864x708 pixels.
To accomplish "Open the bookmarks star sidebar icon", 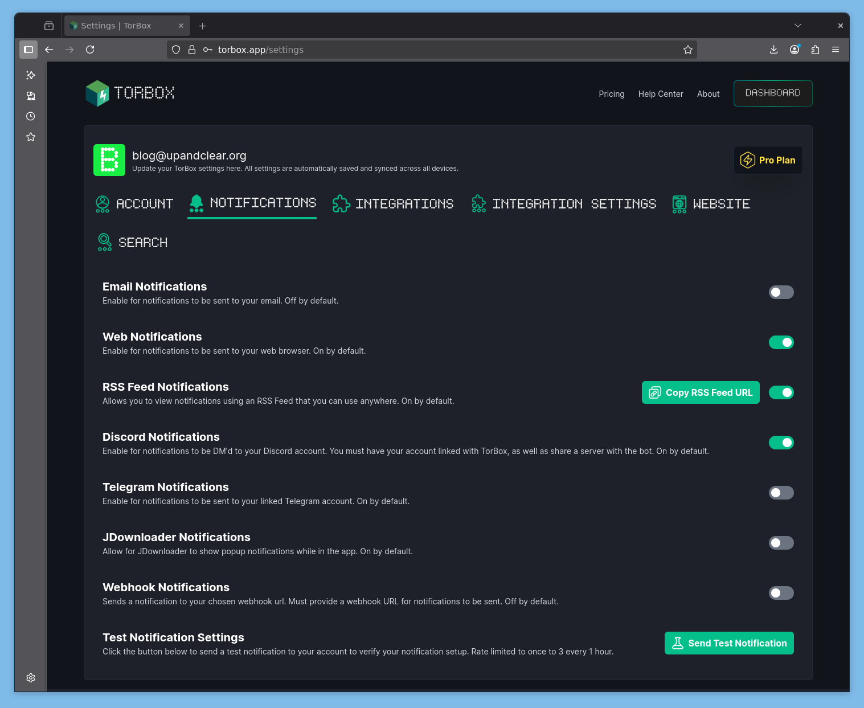I will pyautogui.click(x=31, y=137).
